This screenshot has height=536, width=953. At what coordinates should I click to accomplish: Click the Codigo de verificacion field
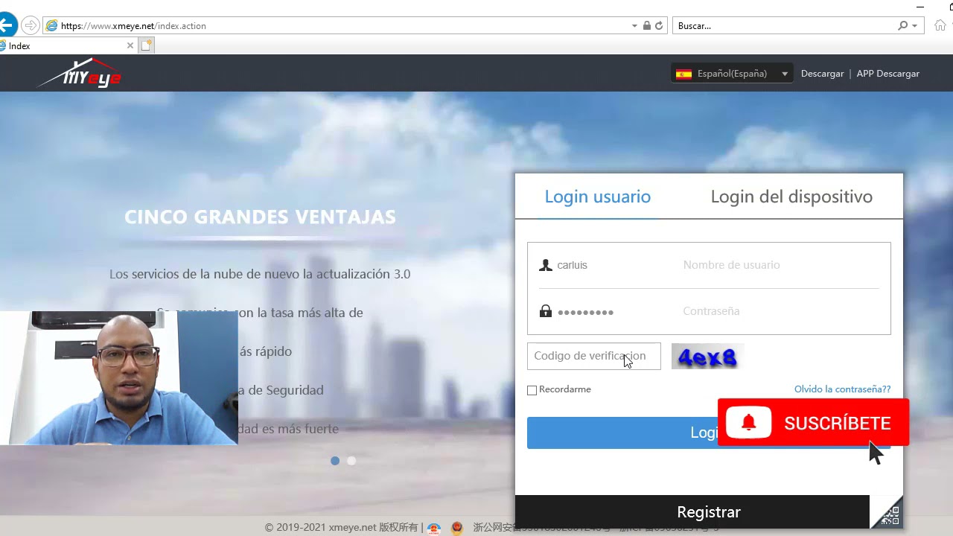(593, 356)
